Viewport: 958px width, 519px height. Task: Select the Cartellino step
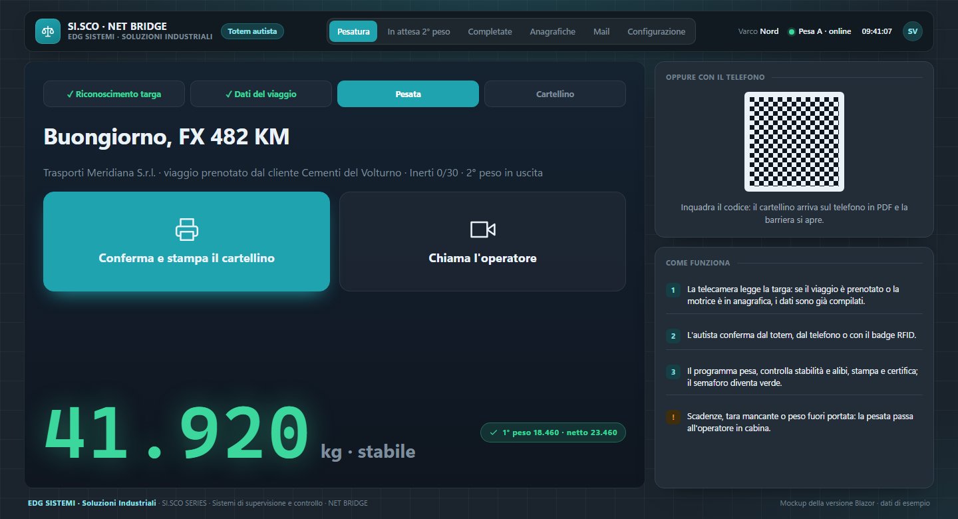555,94
